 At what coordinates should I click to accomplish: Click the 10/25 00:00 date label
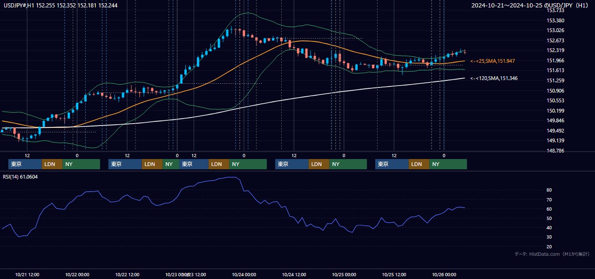pyautogui.click(x=344, y=274)
